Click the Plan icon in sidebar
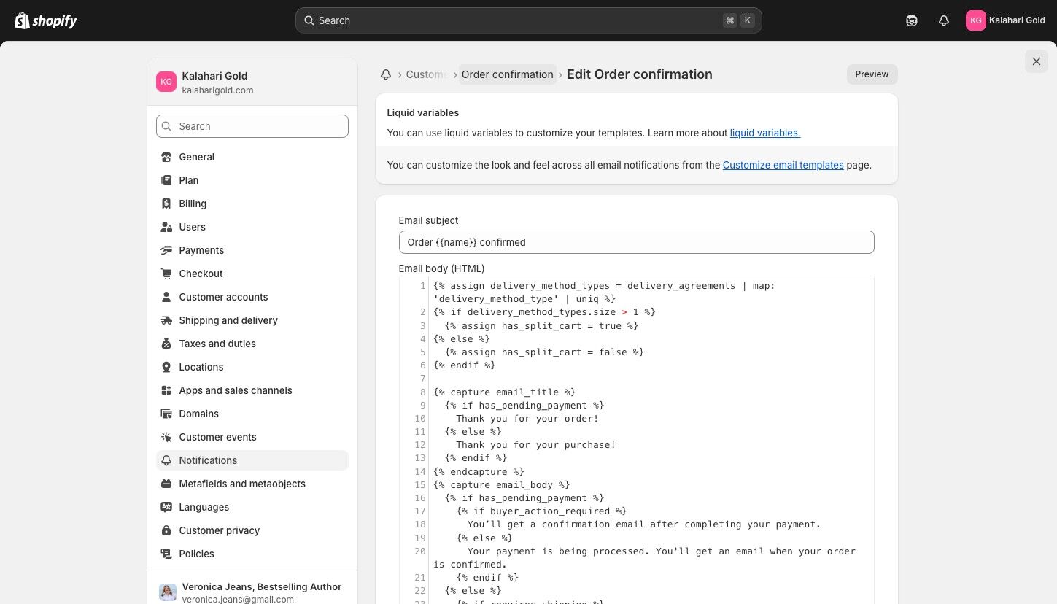 [x=166, y=180]
